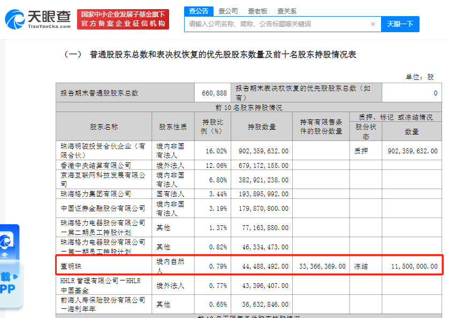Select the HHLR 管理有限公司 shareholder cell
The image size is (449, 318).
(104, 285)
